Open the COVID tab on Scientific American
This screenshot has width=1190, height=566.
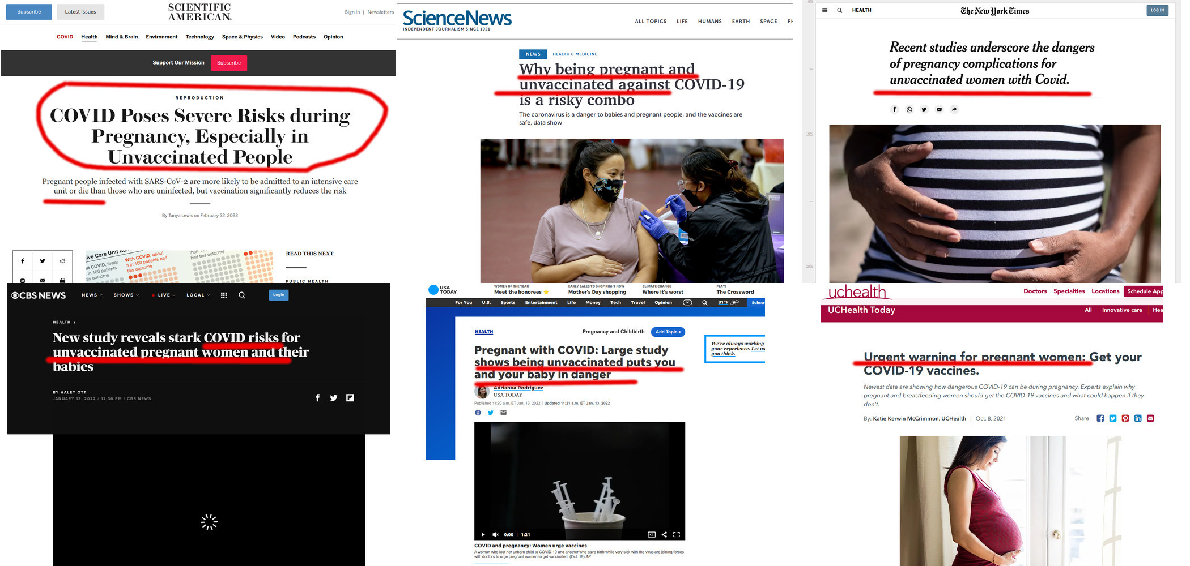tap(65, 37)
